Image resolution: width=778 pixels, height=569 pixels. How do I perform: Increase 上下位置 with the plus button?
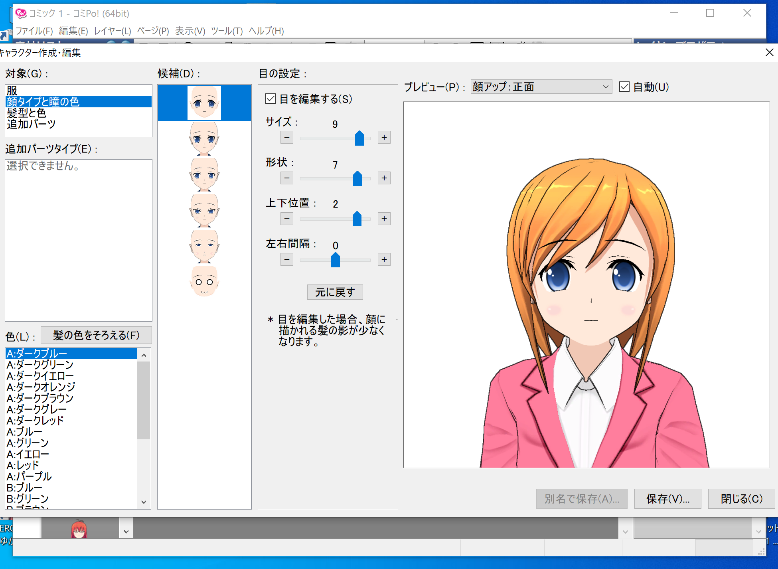pyautogui.click(x=384, y=219)
